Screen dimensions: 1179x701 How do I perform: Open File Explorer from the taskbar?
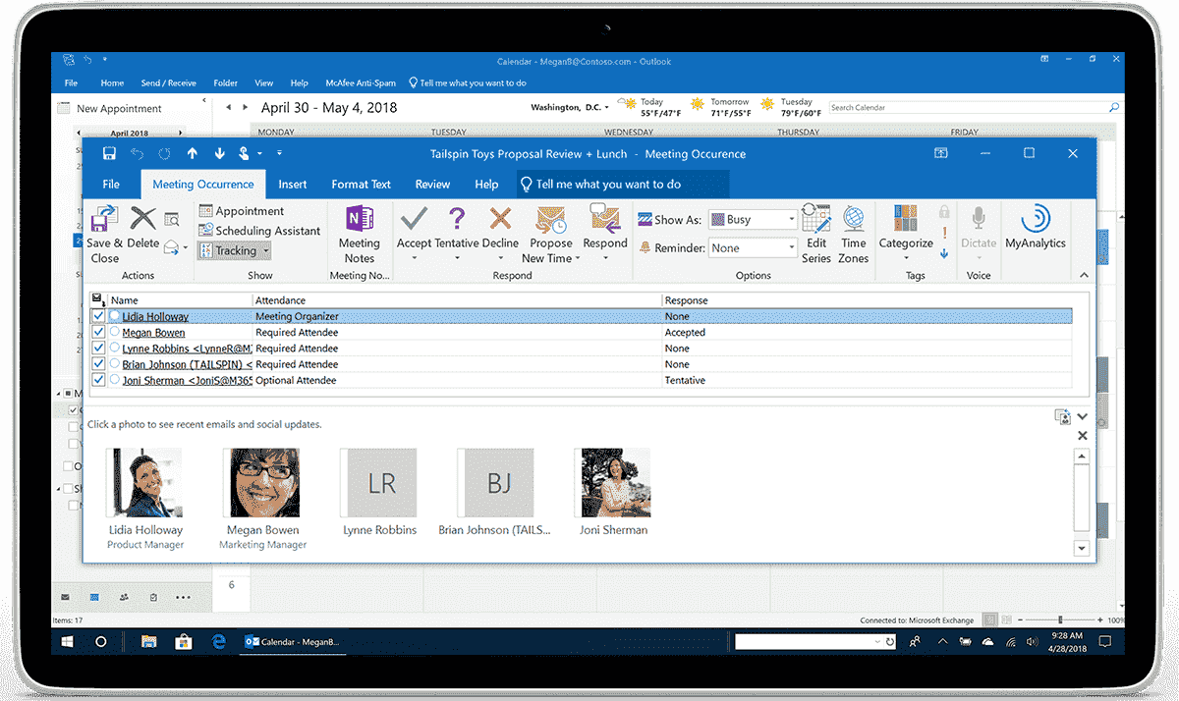(149, 641)
